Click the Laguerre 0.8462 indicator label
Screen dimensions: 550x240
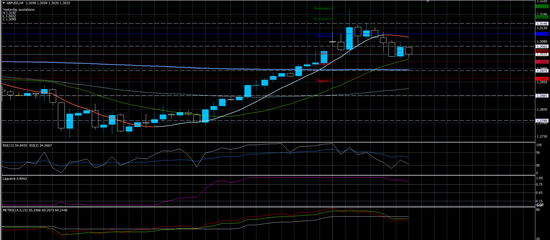[15, 179]
